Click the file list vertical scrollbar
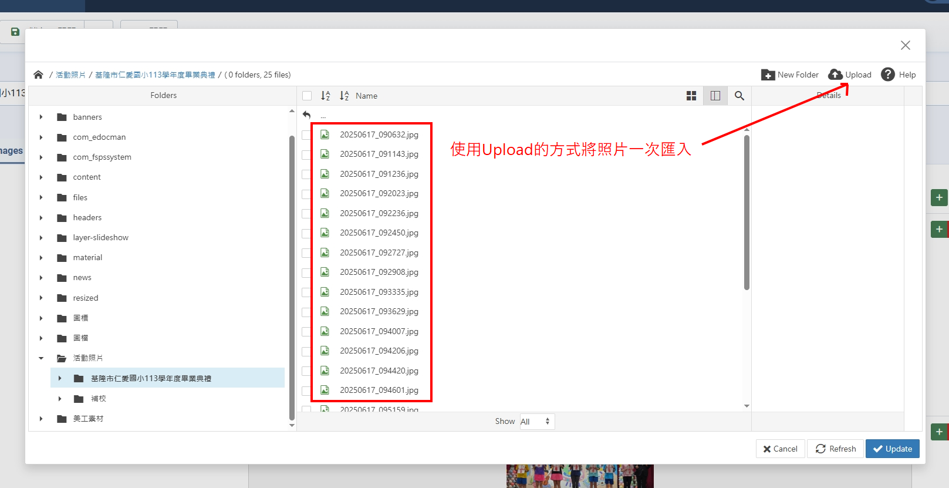The image size is (949, 488). 747,213
